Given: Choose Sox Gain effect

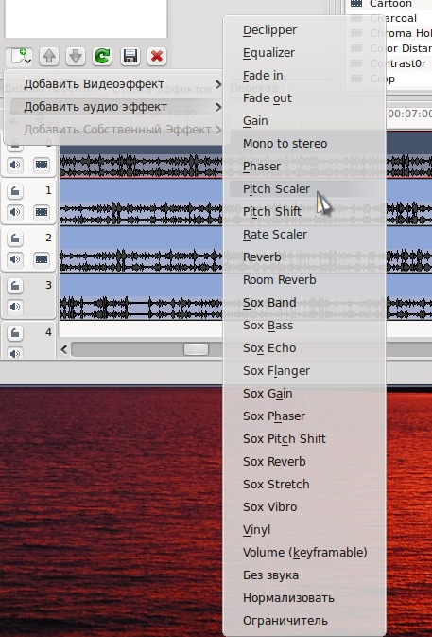Looking at the screenshot, I should tap(304, 394).
